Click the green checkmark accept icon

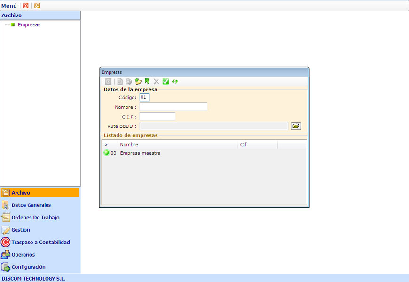tap(165, 82)
